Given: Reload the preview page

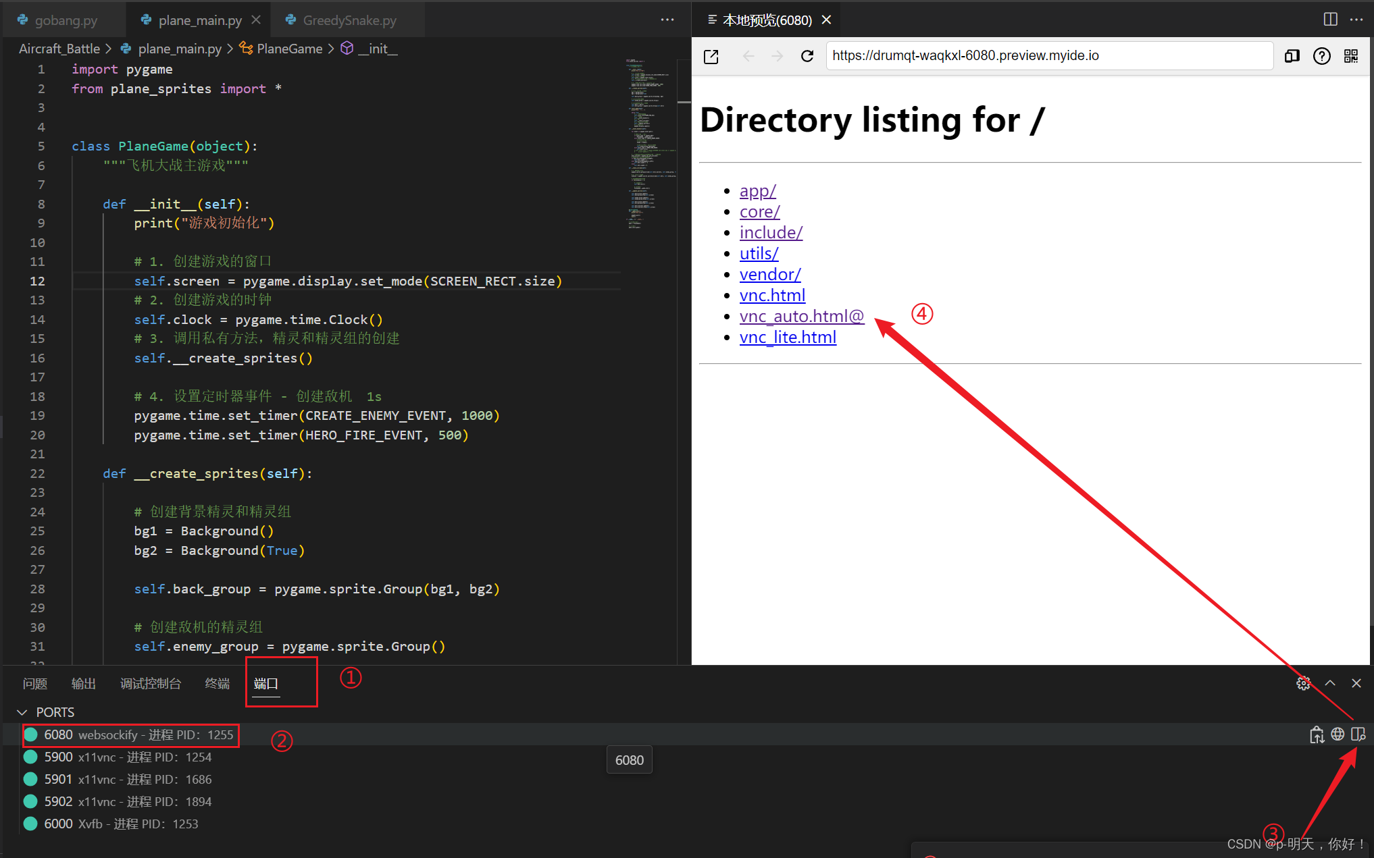Looking at the screenshot, I should pyautogui.click(x=807, y=56).
